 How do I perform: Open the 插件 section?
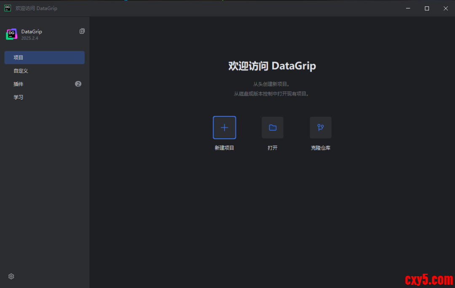[19, 84]
